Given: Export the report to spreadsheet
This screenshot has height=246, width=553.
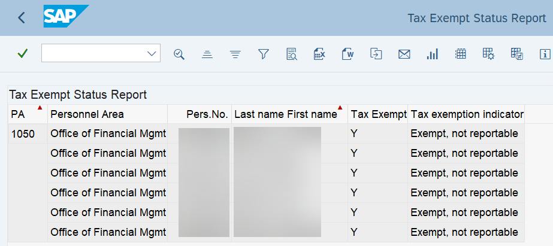Looking at the screenshot, I should point(319,54).
